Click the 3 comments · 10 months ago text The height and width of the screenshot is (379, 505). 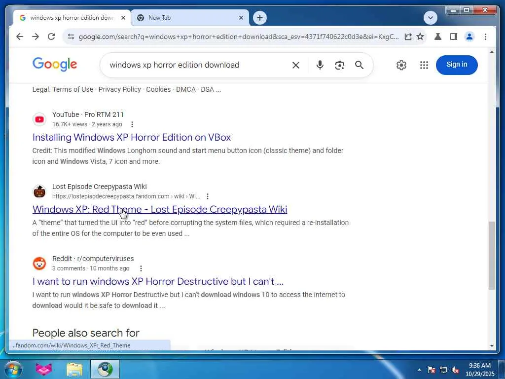point(91,268)
